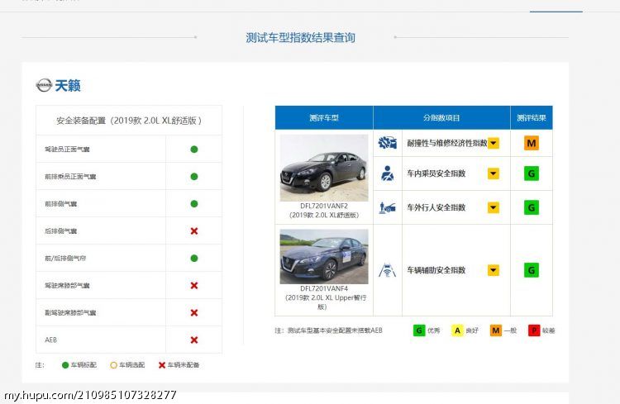Click the 车外行人安全指数 label
Image resolution: width=620 pixels, height=404 pixels.
tap(436, 207)
